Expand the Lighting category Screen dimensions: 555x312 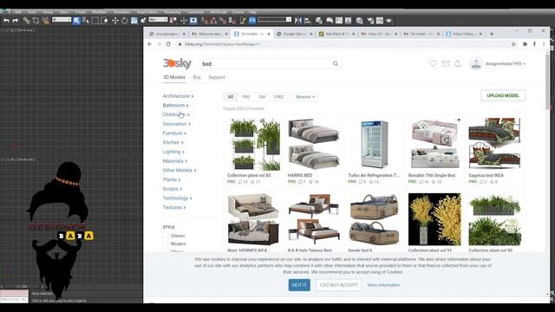click(x=173, y=152)
